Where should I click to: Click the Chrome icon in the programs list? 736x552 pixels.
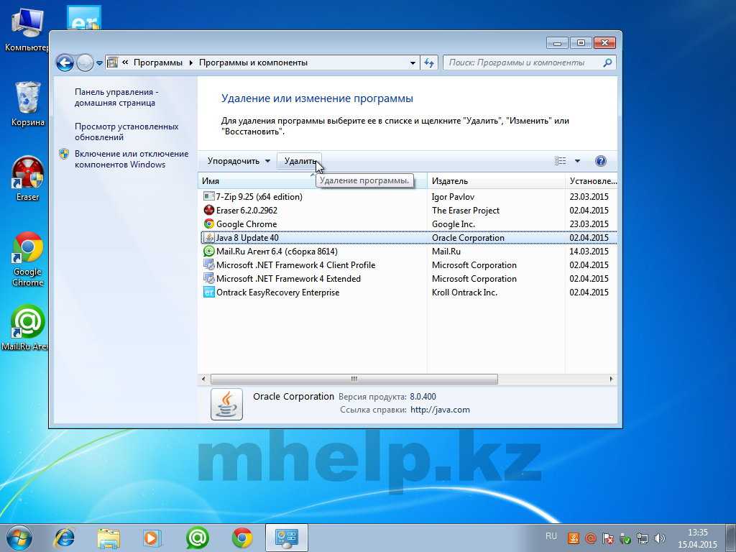209,224
